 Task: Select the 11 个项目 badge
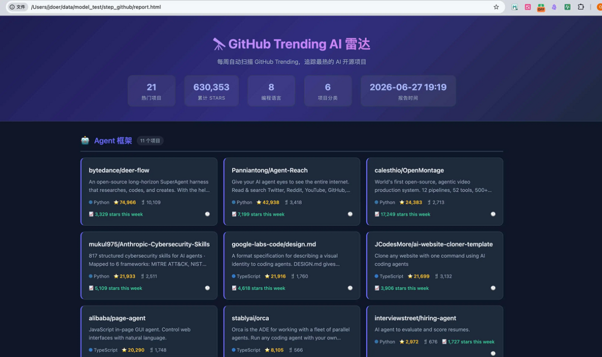point(150,141)
